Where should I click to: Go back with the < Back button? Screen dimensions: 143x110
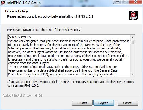(x=82, y=103)
